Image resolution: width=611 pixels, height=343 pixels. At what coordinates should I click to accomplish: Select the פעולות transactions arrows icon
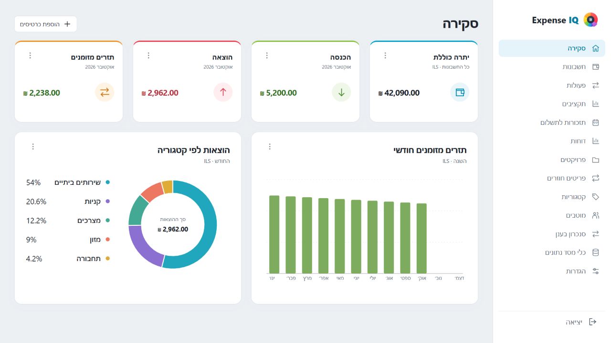(x=595, y=85)
